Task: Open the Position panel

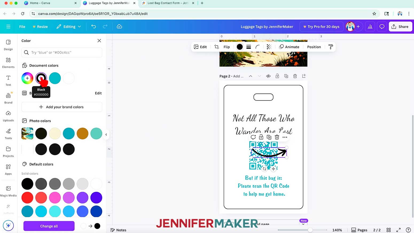Action: [314, 47]
